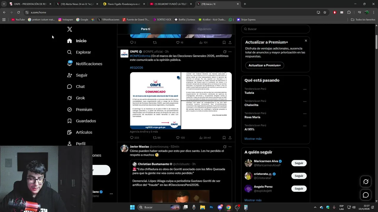The image size is (378, 212).
Task: Open Artículos in sidebar
Action: (79, 132)
